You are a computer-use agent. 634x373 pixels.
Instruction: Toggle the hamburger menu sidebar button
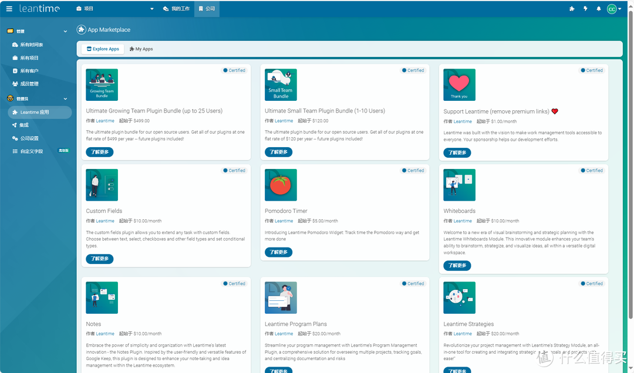(9, 9)
